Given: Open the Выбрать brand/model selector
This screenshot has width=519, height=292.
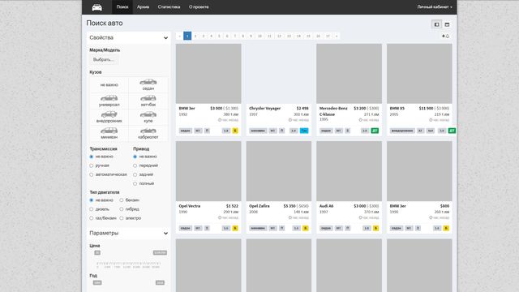Looking at the screenshot, I should pos(104,60).
